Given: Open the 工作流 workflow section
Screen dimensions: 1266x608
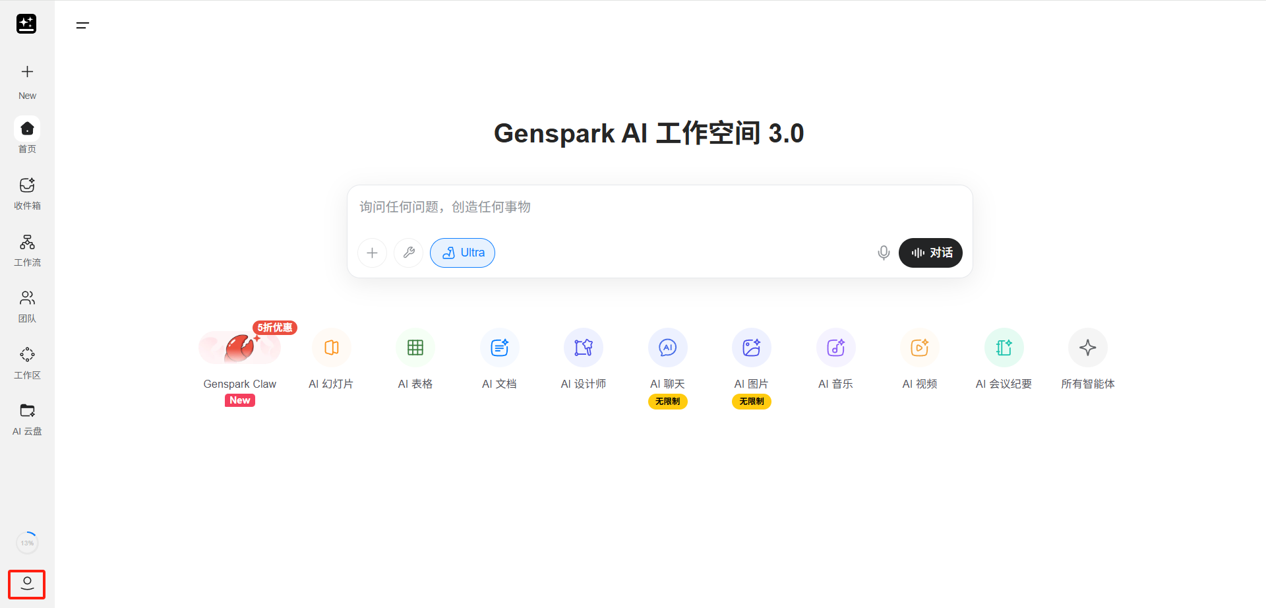Looking at the screenshot, I should [x=27, y=250].
